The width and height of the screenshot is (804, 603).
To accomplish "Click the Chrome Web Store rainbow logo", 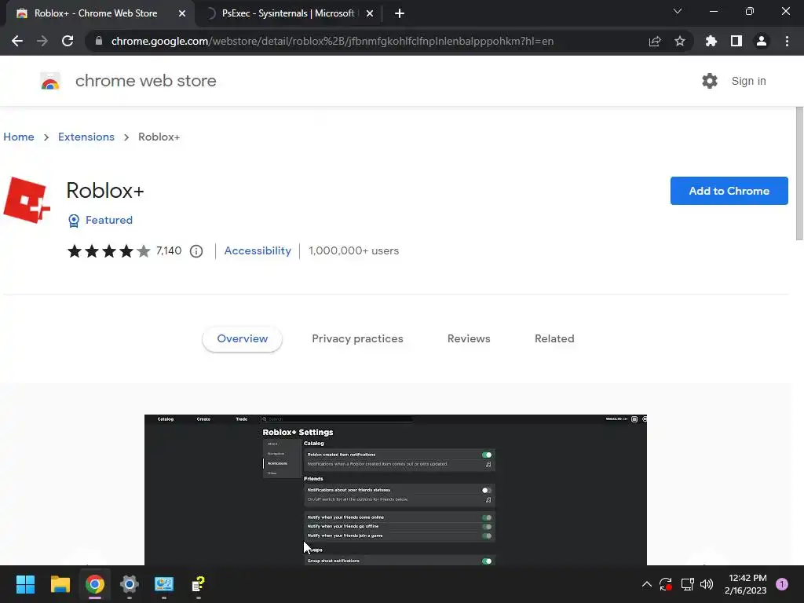I will (x=50, y=81).
